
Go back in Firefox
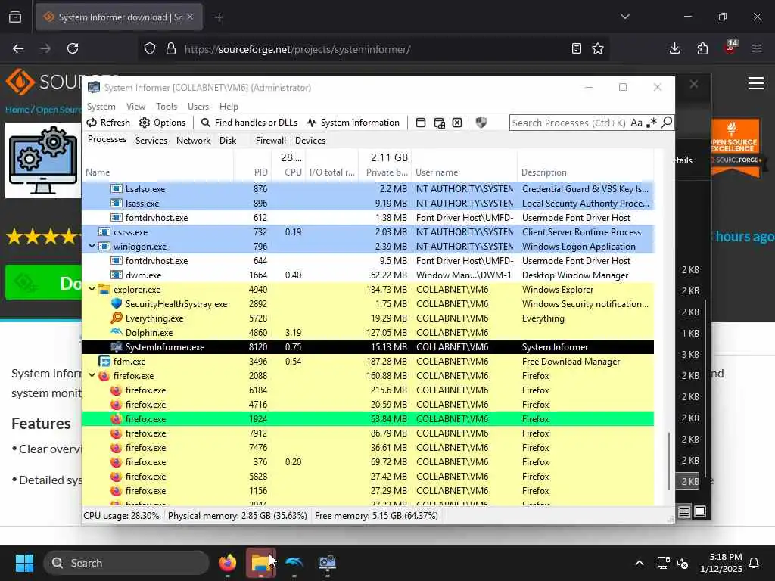coord(18,48)
